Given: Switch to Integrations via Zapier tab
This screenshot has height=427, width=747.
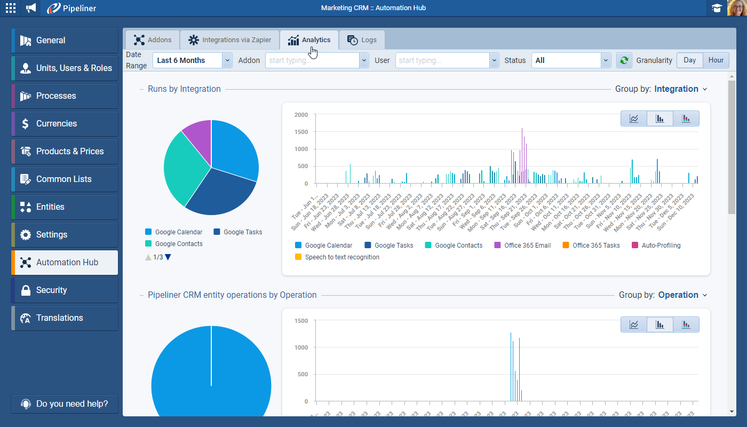Looking at the screenshot, I should [229, 40].
